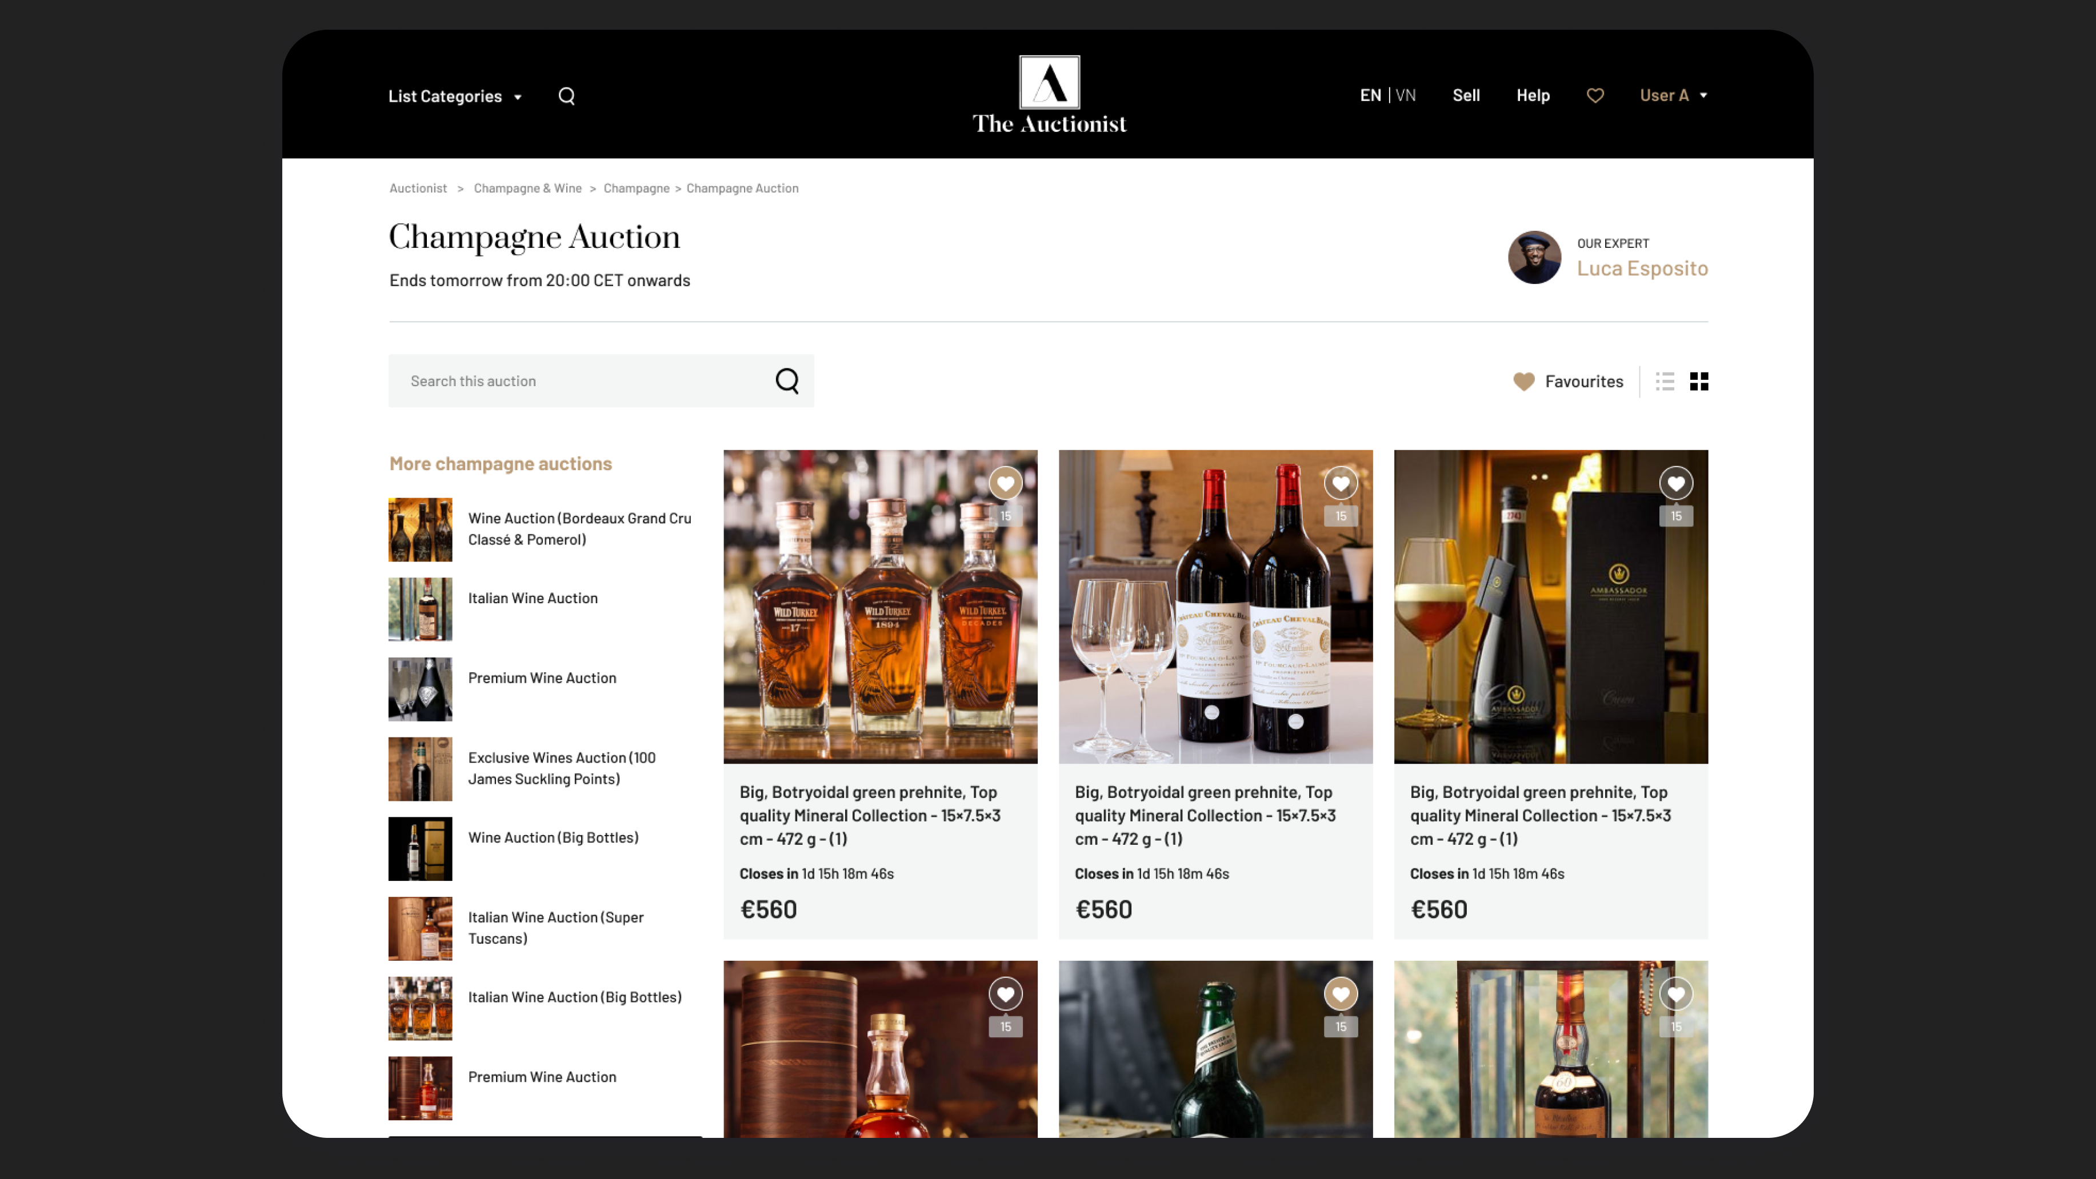Image resolution: width=2096 pixels, height=1179 pixels.
Task: Go to Champagne & Wine breadcrumb
Action: (x=527, y=189)
